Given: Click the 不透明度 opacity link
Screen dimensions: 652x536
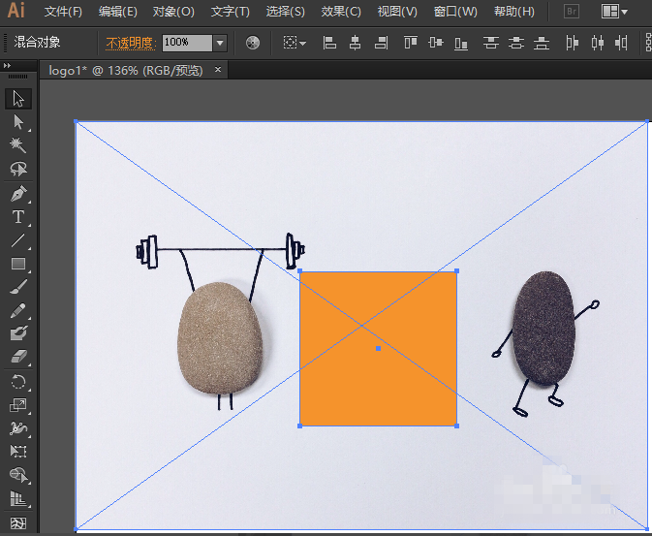Looking at the screenshot, I should point(130,43).
